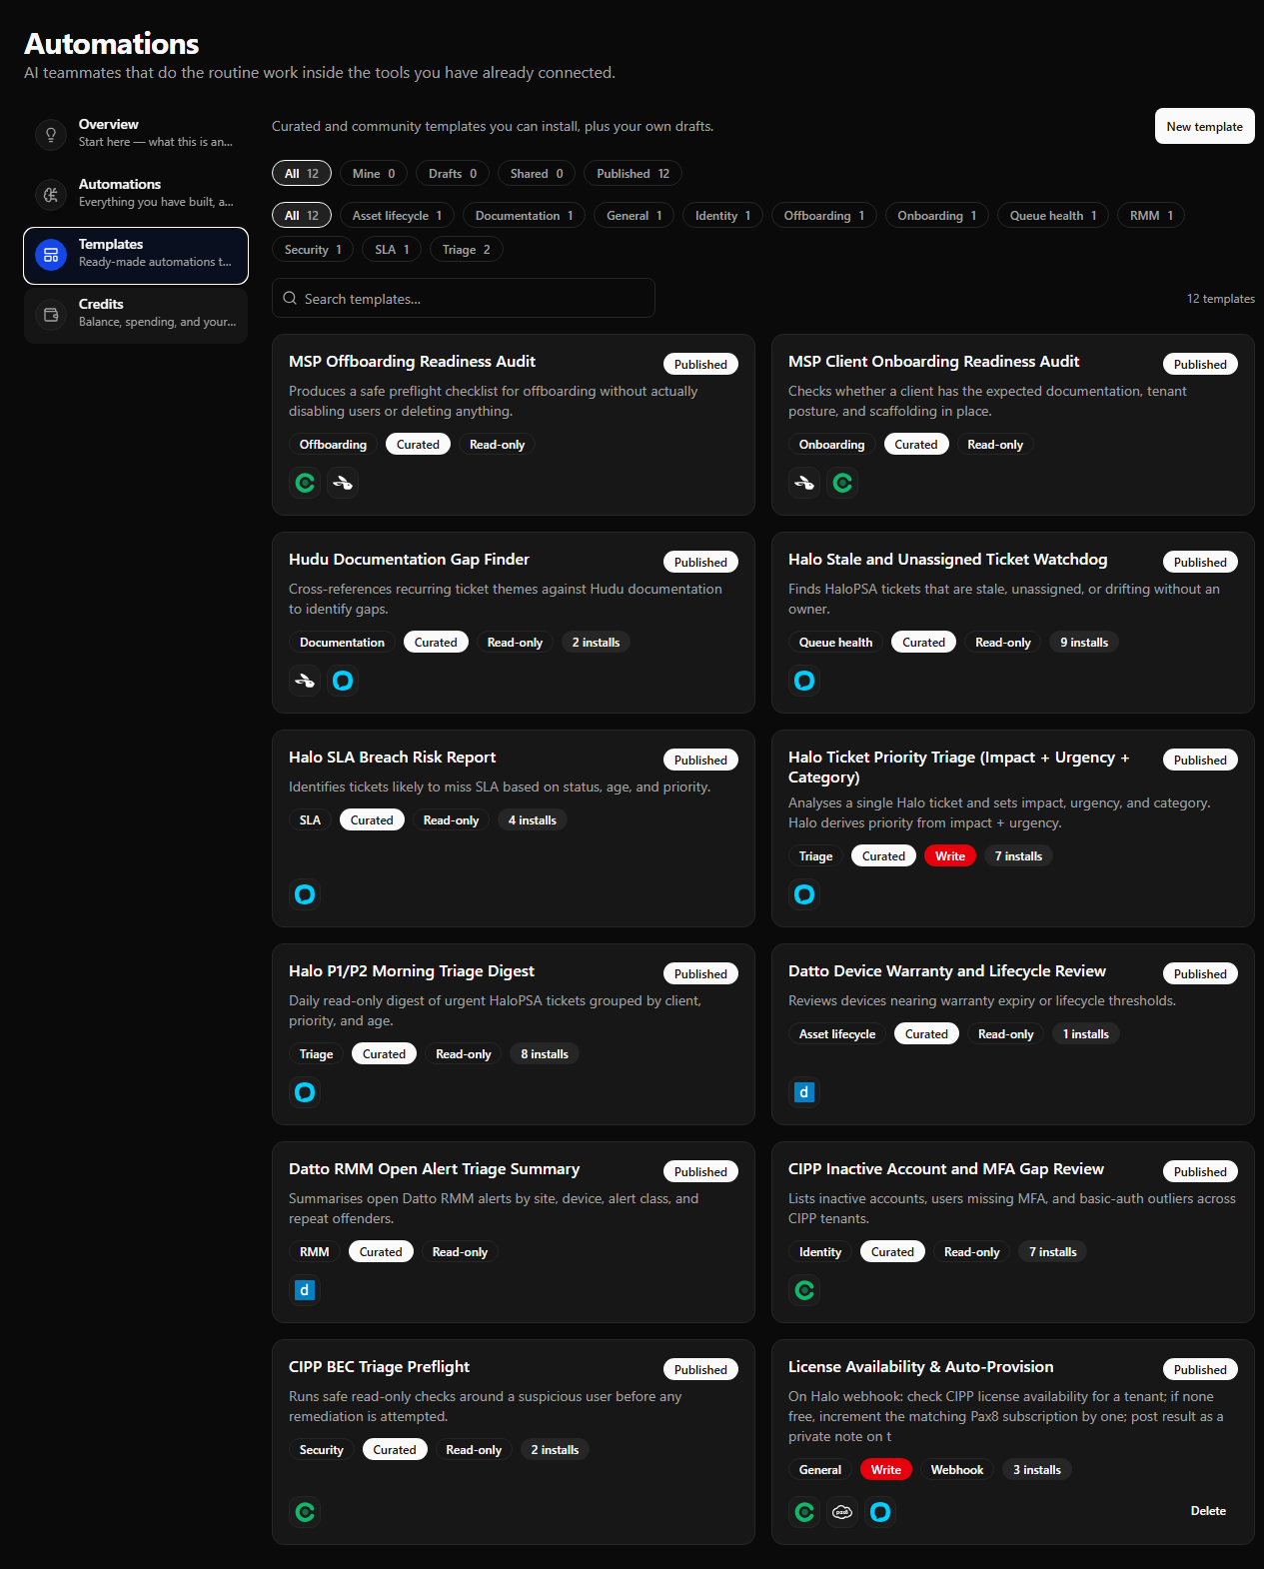The image size is (1264, 1569).
Task: Click the Halo icon on SLA Breach Risk Report
Action: click(x=306, y=894)
